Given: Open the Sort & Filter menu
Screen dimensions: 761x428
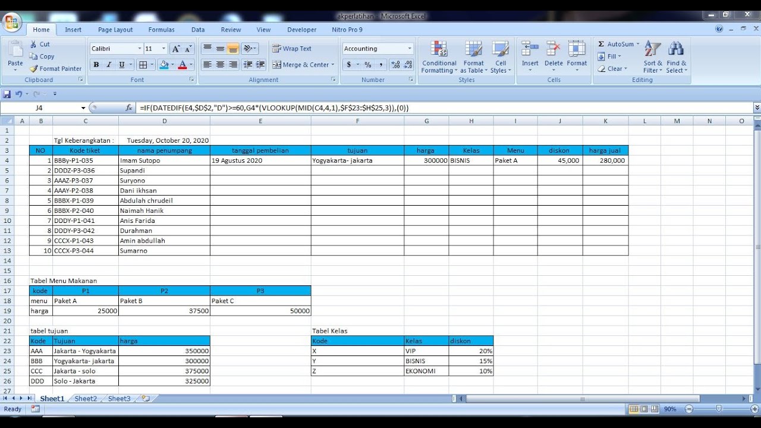Looking at the screenshot, I should coord(653,58).
